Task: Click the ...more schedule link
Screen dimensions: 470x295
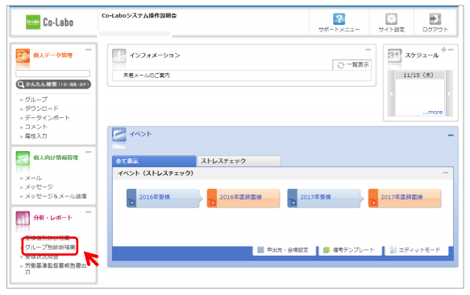Action: pyautogui.click(x=433, y=112)
